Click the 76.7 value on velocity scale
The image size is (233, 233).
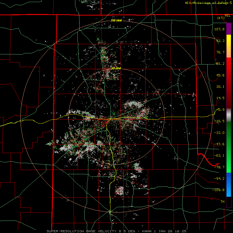[x=220, y=52]
